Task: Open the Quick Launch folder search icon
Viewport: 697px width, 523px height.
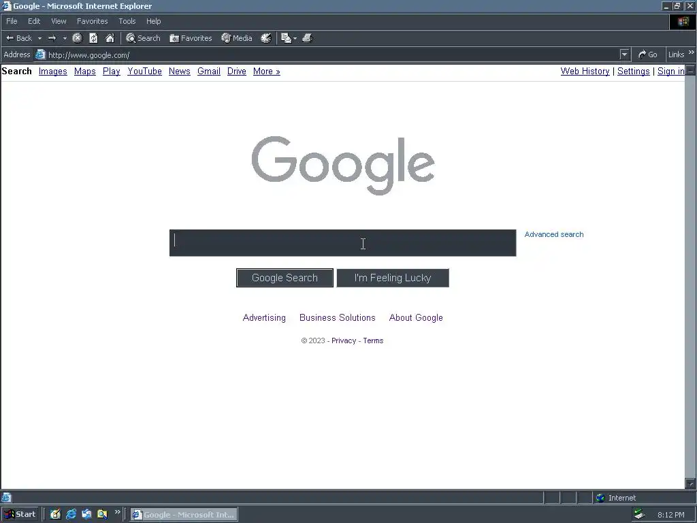Action: coord(102,515)
